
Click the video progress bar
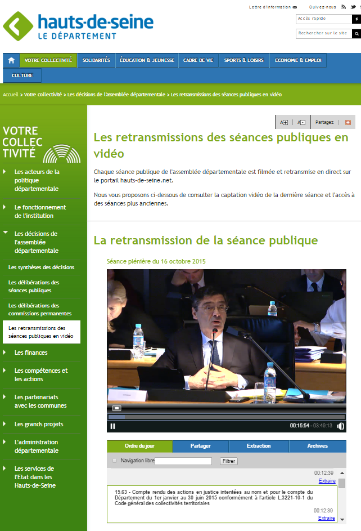(225, 417)
